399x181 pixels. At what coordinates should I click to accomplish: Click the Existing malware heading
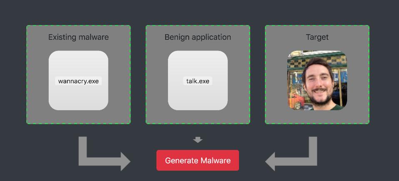pyautogui.click(x=78, y=37)
